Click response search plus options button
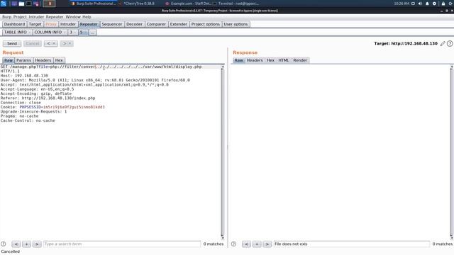This screenshot has width=454, height=255. (x=257, y=244)
